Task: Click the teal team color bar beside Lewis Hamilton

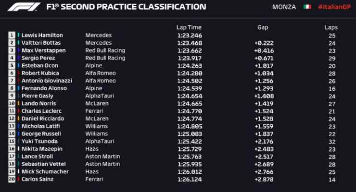Action: (18, 35)
